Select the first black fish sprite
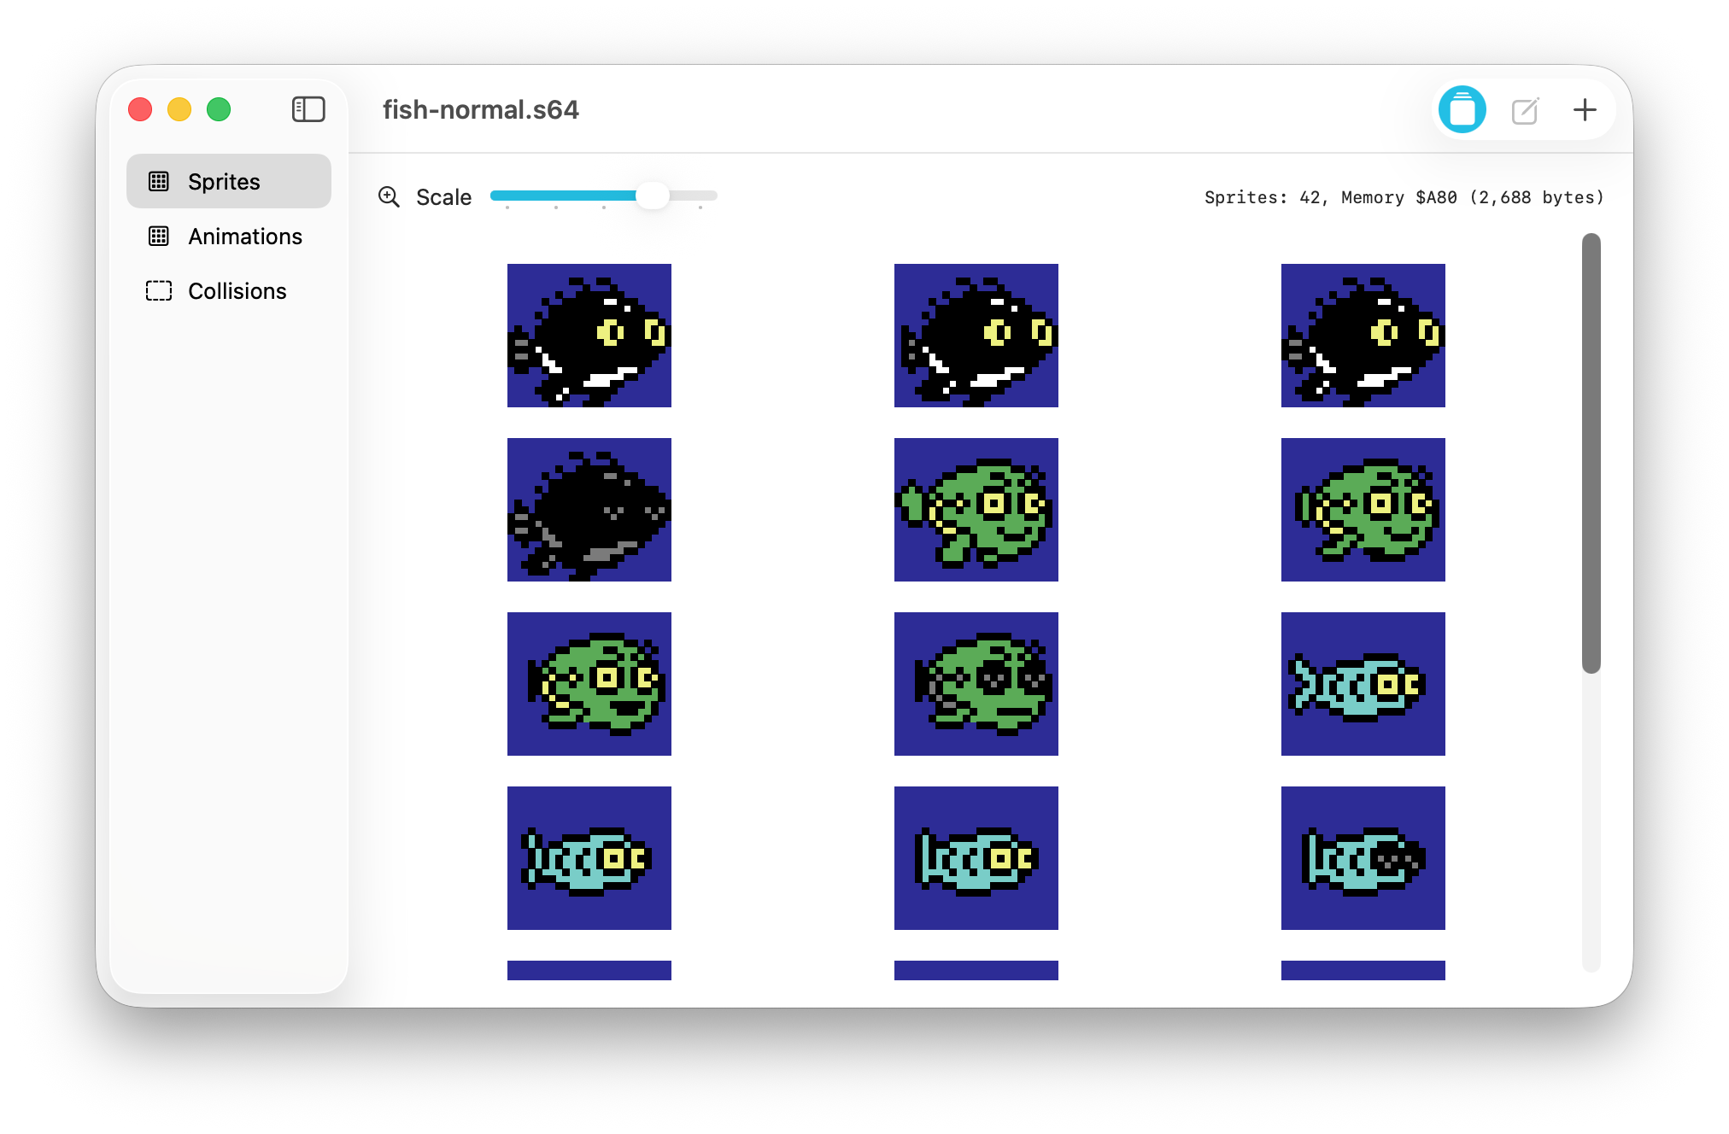Viewport: 1729px width, 1134px height. (x=589, y=336)
